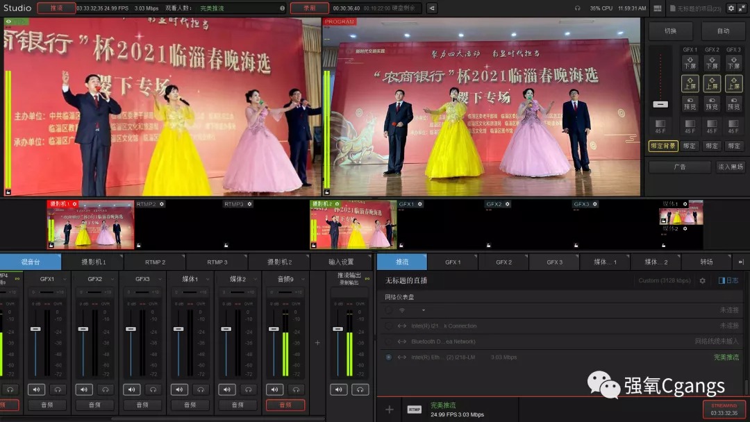Switch to the 推流 tab
Viewport: 750px width, 422px height.
(x=402, y=262)
